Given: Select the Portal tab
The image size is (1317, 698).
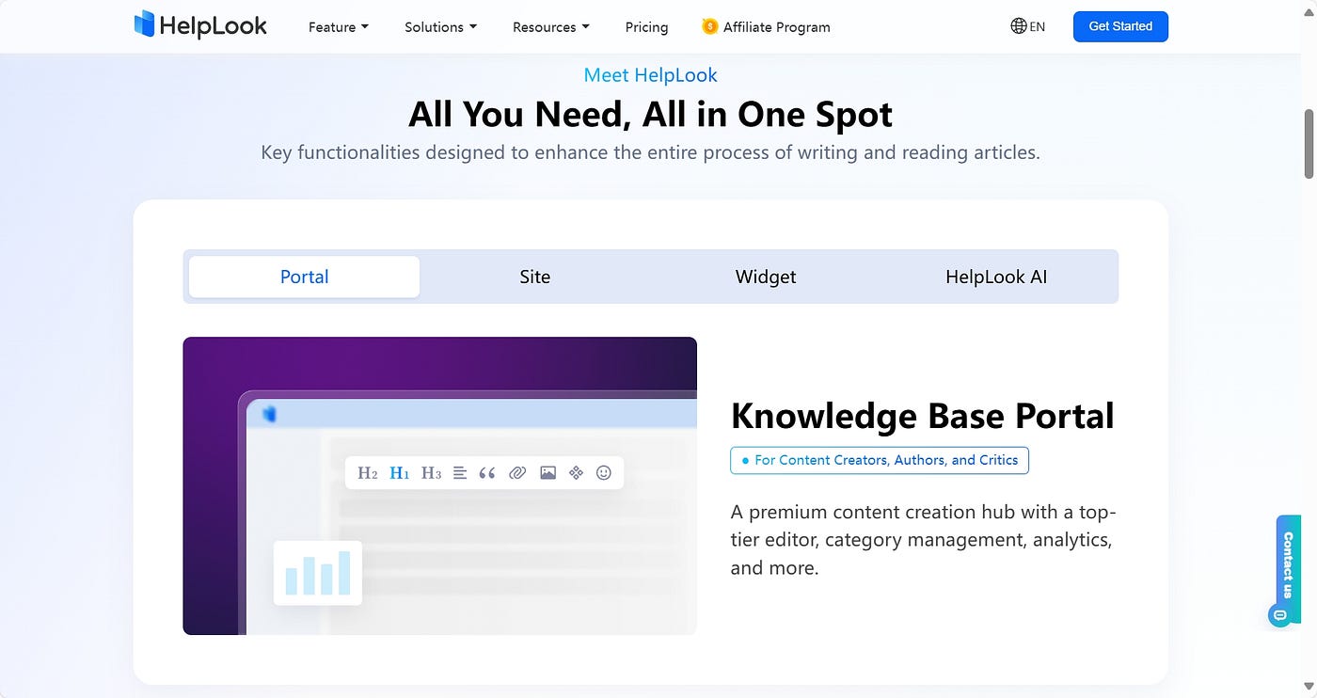Looking at the screenshot, I should click(304, 277).
